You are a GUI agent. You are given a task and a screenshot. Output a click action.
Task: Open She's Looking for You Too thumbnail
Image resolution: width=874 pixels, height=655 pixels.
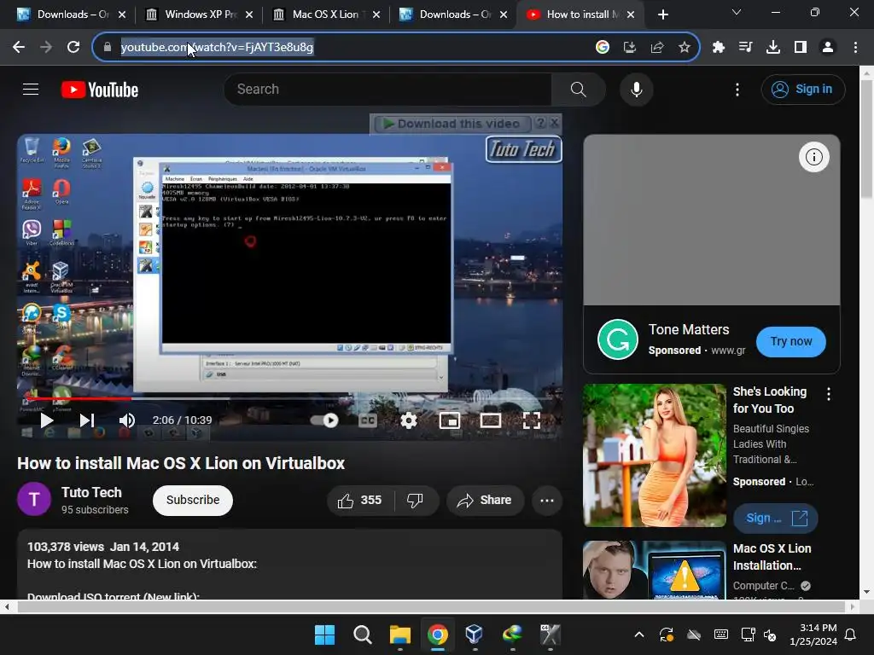[655, 455]
